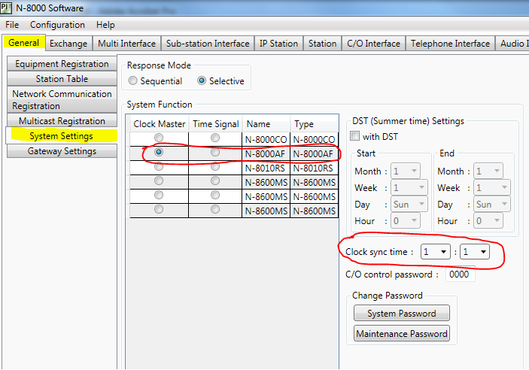
Task: Open the Station Table page
Action: pyautogui.click(x=62, y=78)
